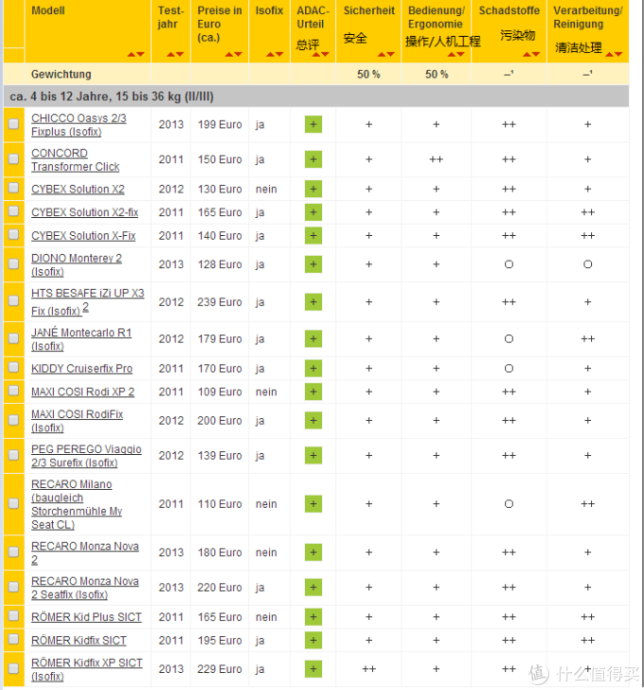Click the '199 Euro' price cell
Image resolution: width=644 pixels, height=690 pixels.
point(220,124)
